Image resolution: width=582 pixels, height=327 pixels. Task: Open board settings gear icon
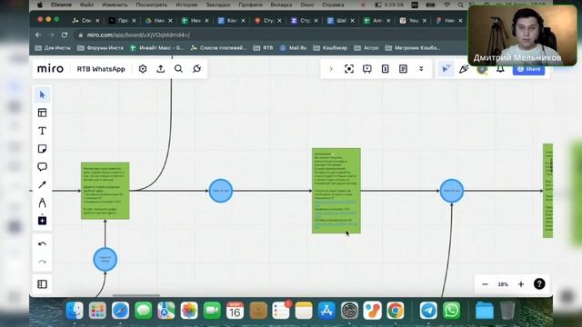[143, 69]
